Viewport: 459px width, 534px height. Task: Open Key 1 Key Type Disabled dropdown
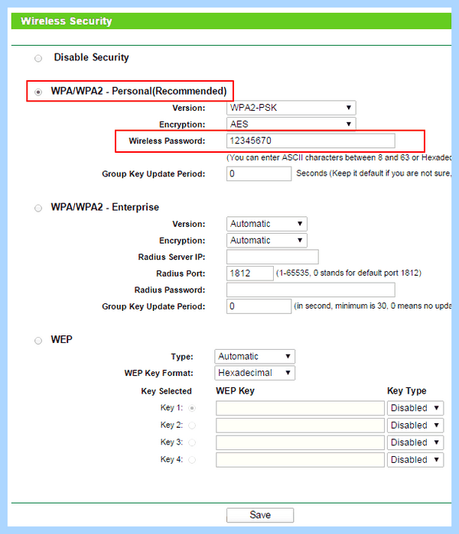(x=415, y=408)
